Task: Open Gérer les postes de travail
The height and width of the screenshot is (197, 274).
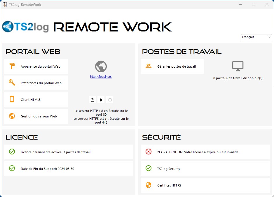Action: [x=172, y=66]
